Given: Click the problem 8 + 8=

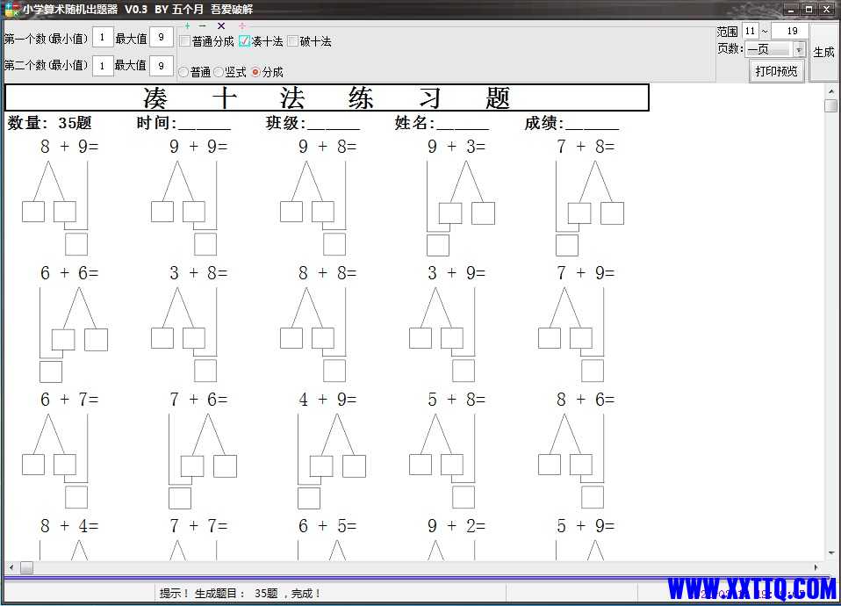Looking at the screenshot, I should [x=327, y=273].
